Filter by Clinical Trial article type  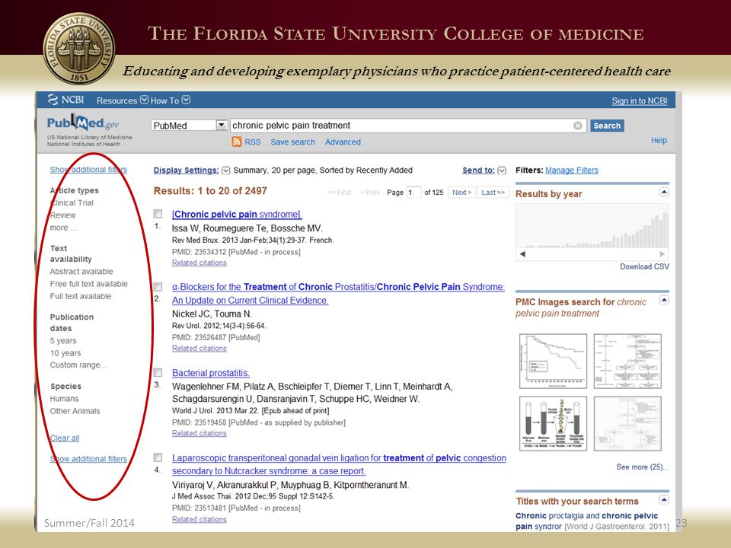pyautogui.click(x=72, y=202)
